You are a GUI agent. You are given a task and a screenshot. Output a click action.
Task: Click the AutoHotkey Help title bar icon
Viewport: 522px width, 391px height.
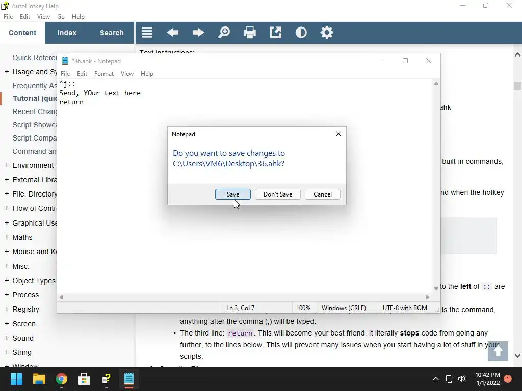[5, 6]
